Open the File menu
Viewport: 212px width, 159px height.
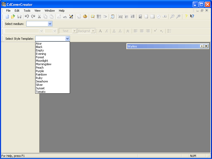click(8, 11)
